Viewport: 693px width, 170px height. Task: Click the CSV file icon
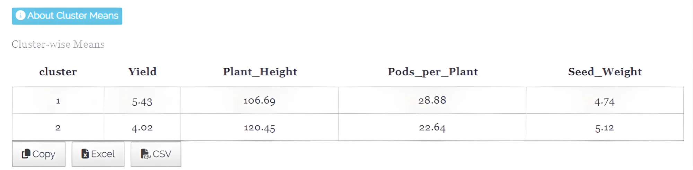point(146,154)
